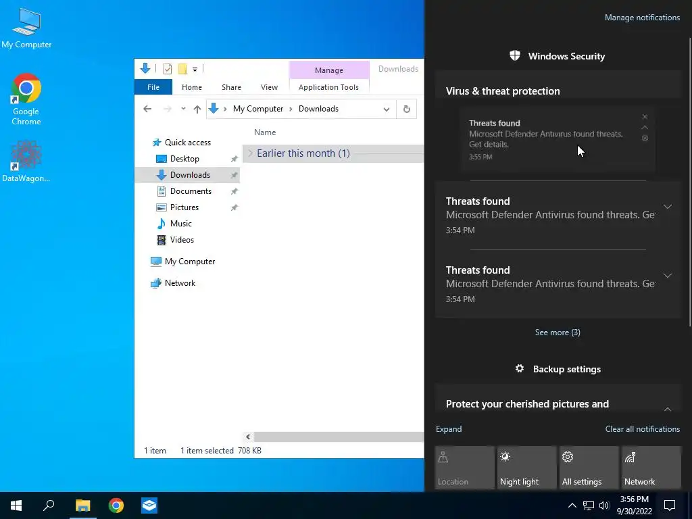This screenshot has width=692, height=519.
Task: Open the Application Tools tab
Action: tap(329, 87)
